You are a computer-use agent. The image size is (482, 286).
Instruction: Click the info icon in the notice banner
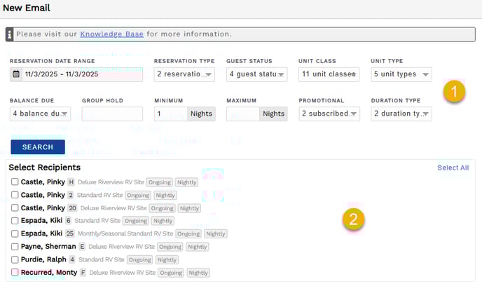click(x=10, y=34)
